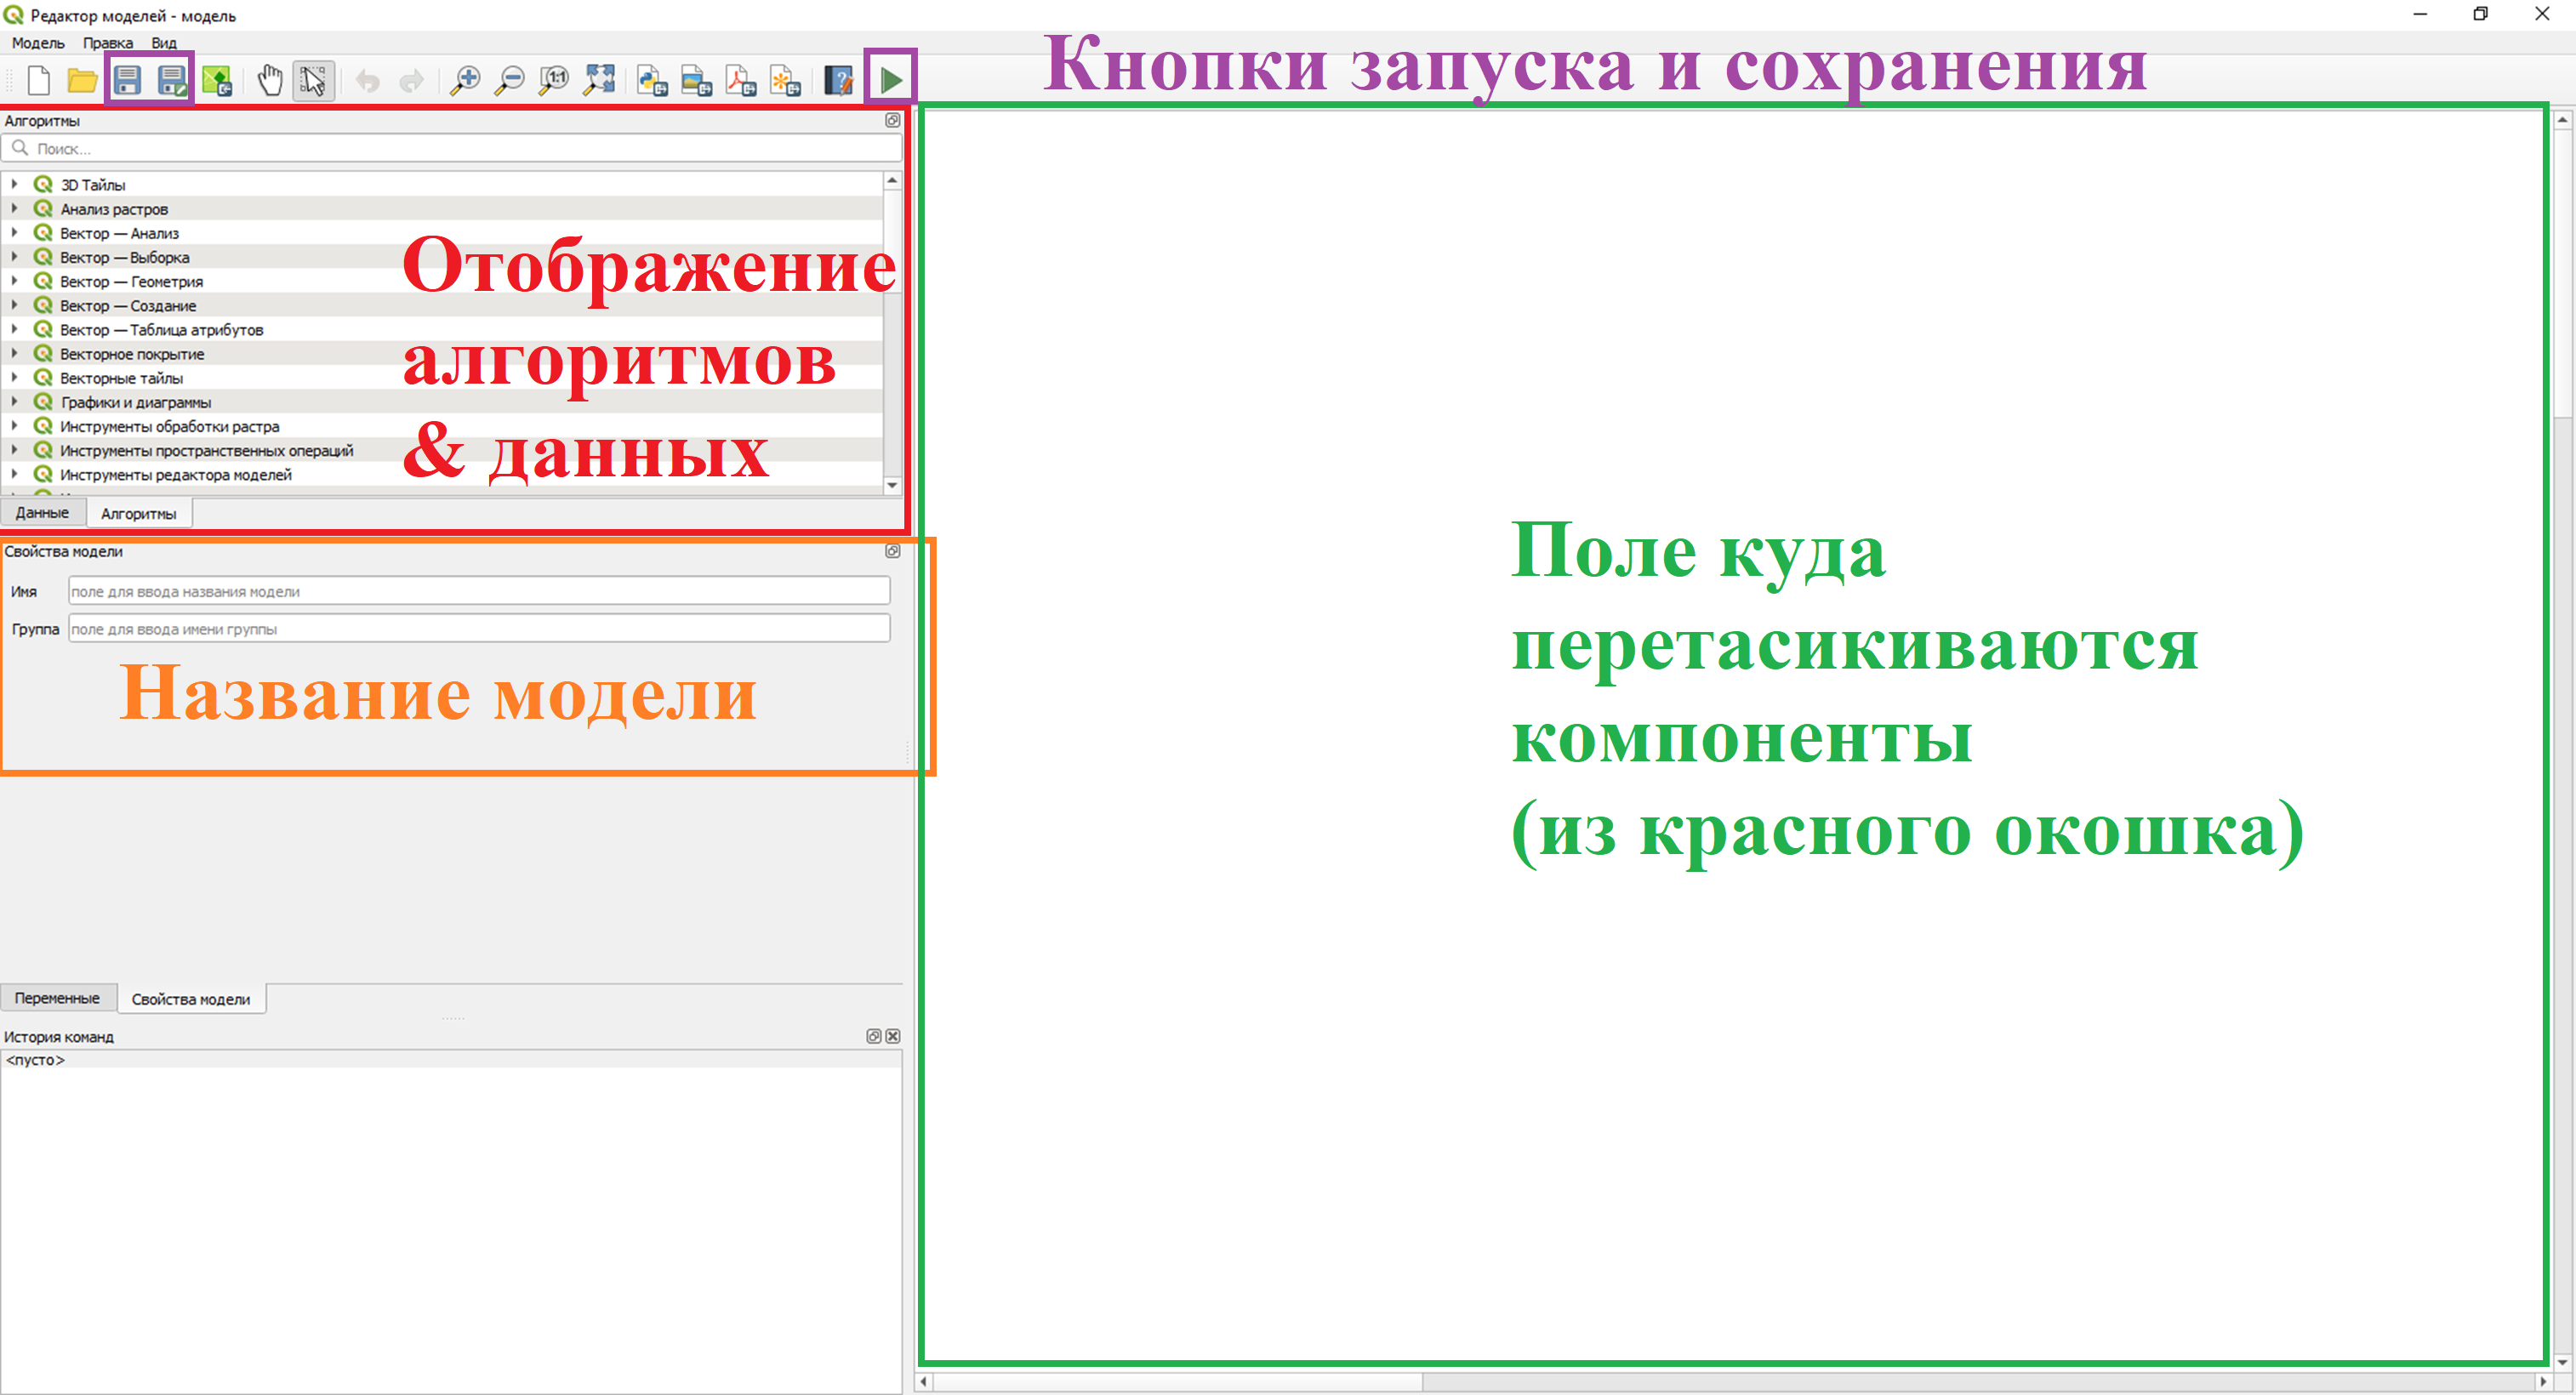This screenshot has height=1395, width=2576.
Task: Open an existing model via folder icon
Action: (82, 80)
